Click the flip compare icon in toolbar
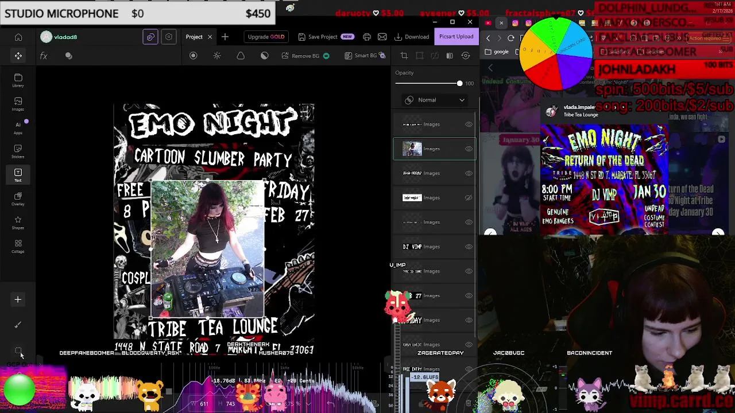This screenshot has height=413, width=735. point(450,56)
